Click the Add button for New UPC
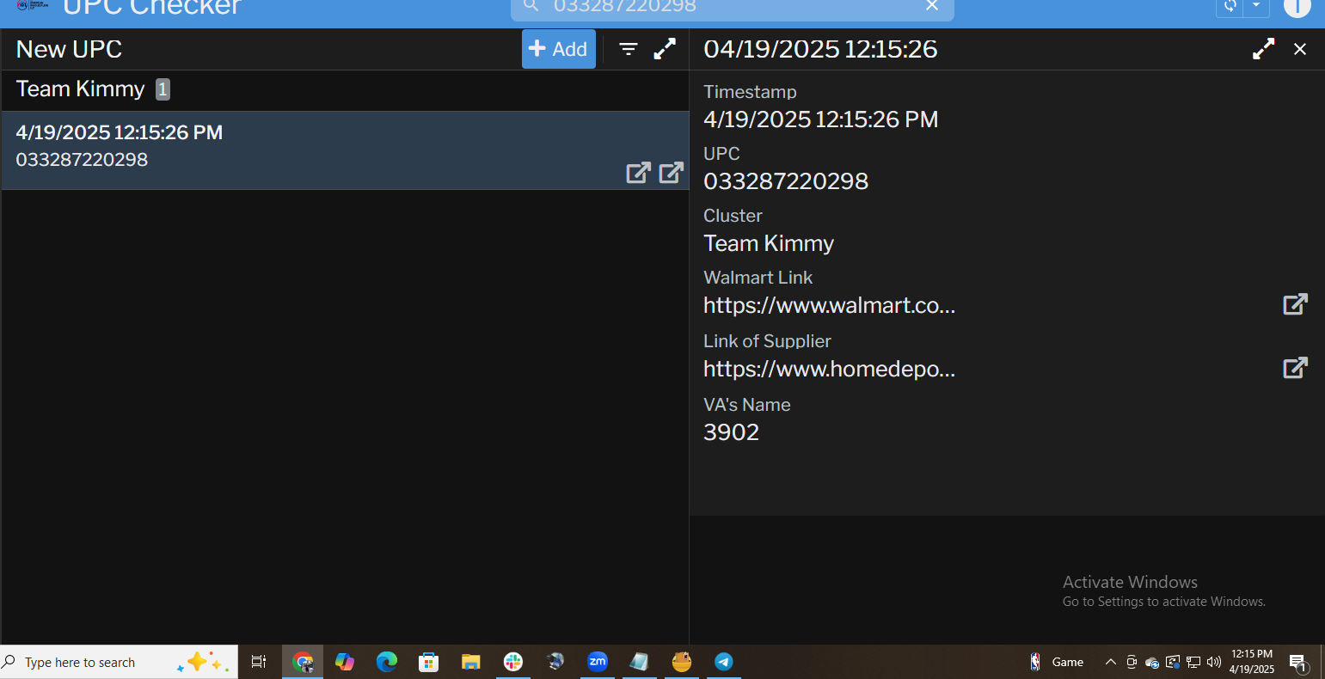 tap(558, 49)
